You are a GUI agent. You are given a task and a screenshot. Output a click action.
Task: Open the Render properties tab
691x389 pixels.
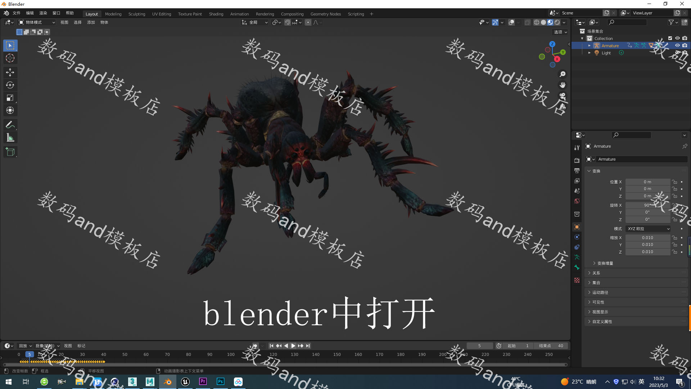click(x=577, y=160)
